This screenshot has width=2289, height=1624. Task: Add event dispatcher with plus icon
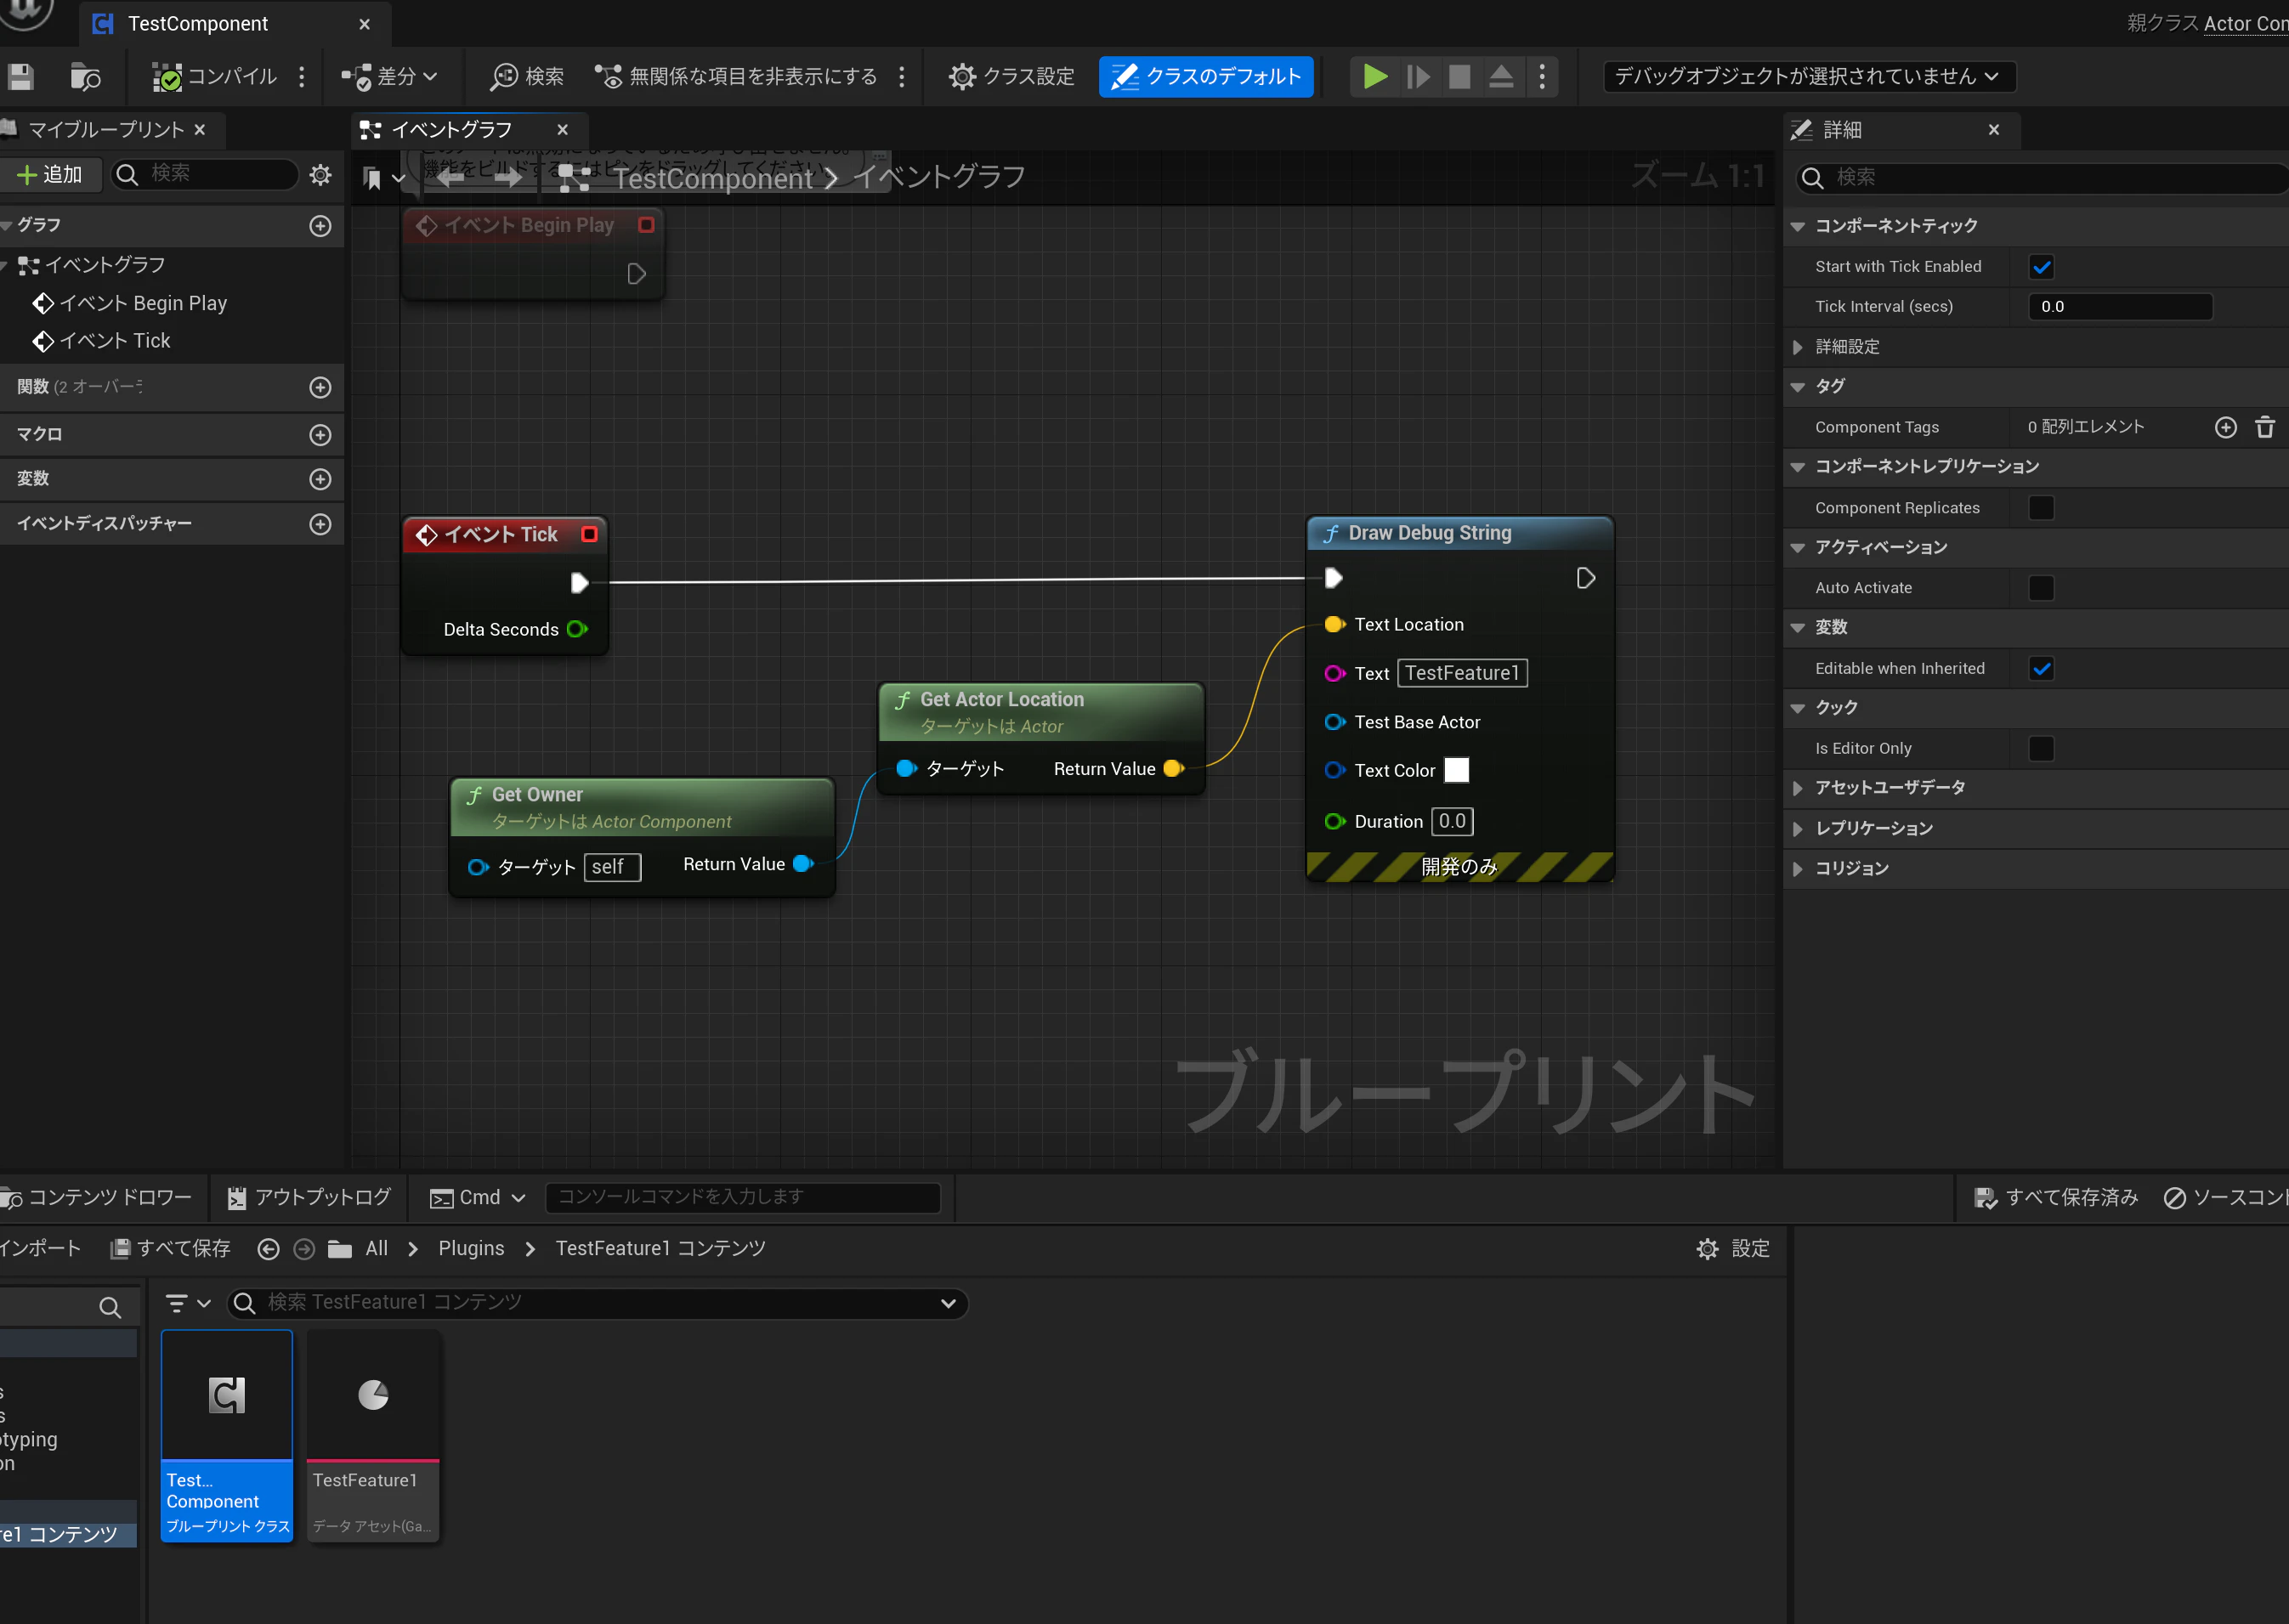tap(320, 524)
